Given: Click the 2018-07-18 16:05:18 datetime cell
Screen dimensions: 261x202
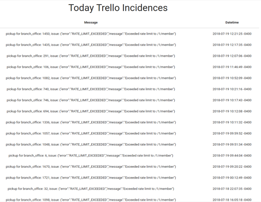Looking at the screenshot, I should [x=232, y=200].
